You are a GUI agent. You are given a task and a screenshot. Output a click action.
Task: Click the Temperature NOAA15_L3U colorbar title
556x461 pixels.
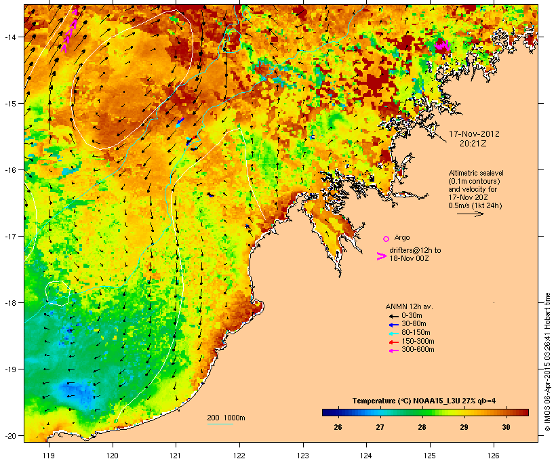coord(424,401)
